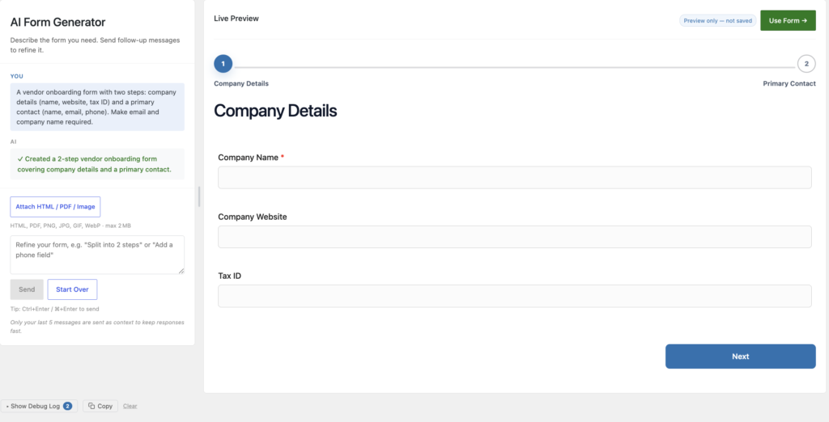Image resolution: width=829 pixels, height=422 pixels.
Task: Expand the Show Debug Log toggle
Action: pyautogui.click(x=39, y=406)
